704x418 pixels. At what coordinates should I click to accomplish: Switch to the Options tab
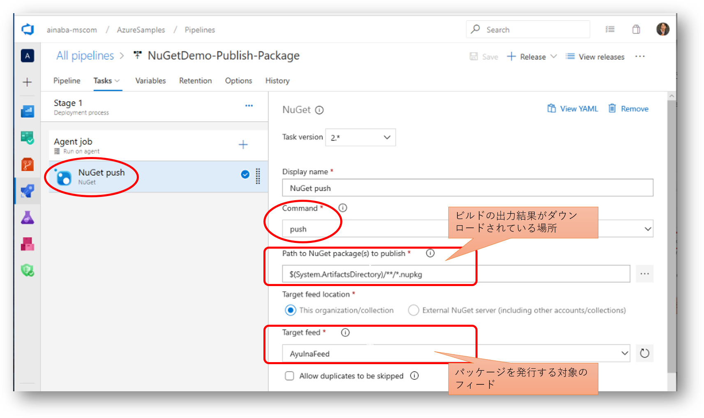(238, 81)
